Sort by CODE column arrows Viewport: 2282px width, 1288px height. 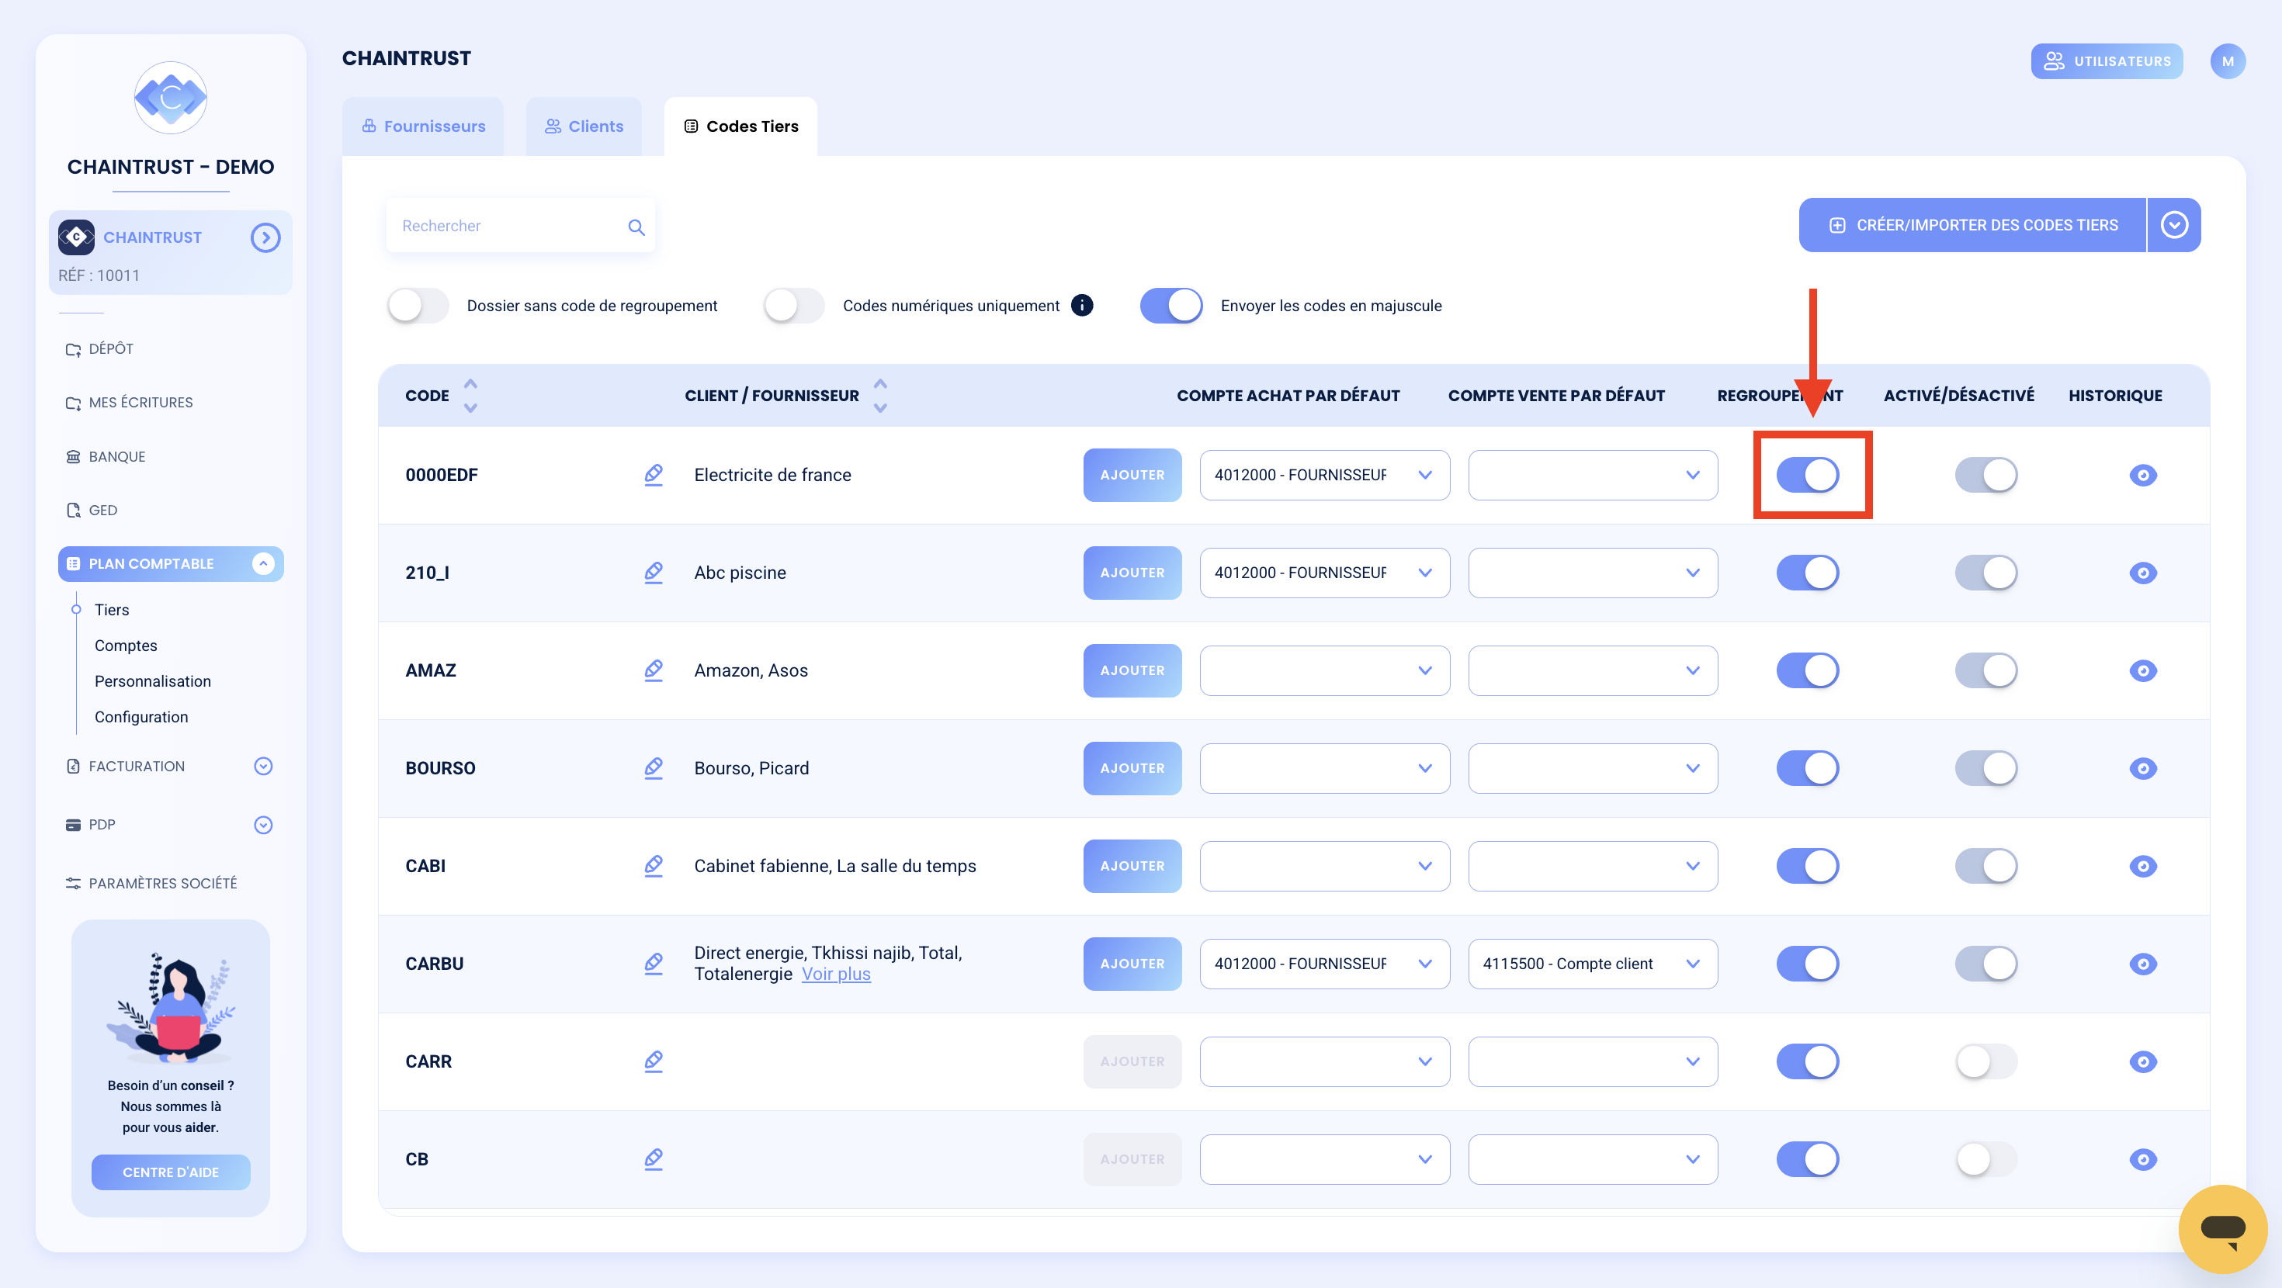point(470,395)
